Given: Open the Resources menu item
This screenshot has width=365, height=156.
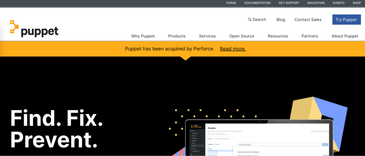Looking at the screenshot, I should pos(278,36).
